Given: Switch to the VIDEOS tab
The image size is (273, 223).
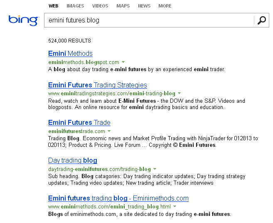Looking at the screenshot, I should tap(100, 6).
